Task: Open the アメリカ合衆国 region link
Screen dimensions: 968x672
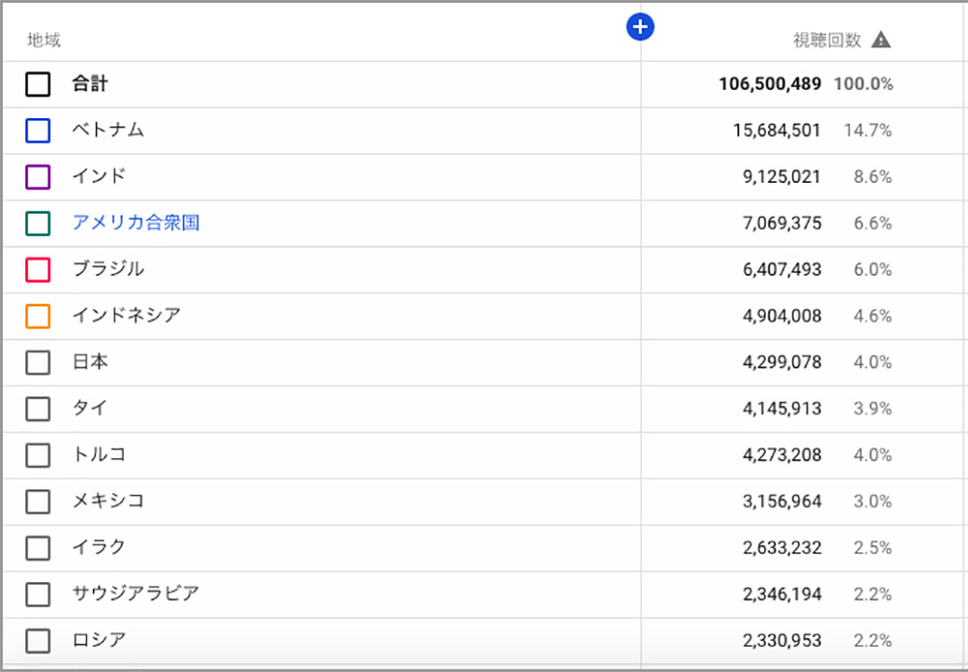Action: tap(136, 223)
